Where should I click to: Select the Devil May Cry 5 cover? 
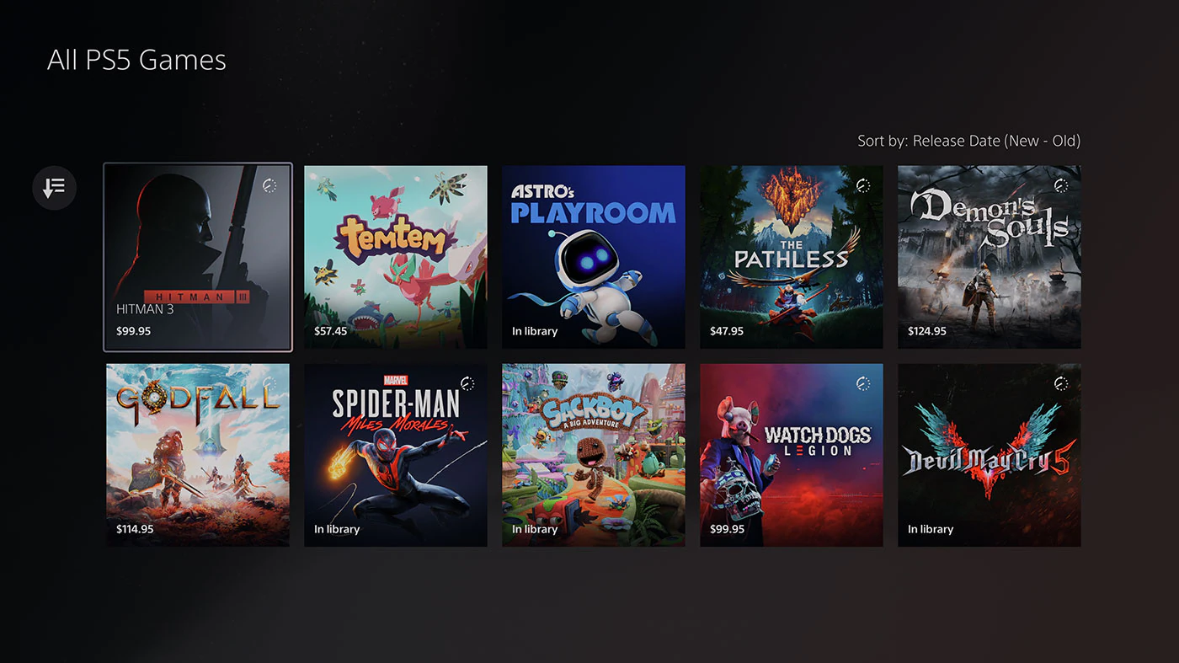[990, 455]
